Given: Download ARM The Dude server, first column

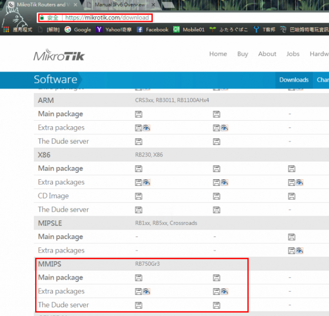Looking at the screenshot, I should coord(138,142).
